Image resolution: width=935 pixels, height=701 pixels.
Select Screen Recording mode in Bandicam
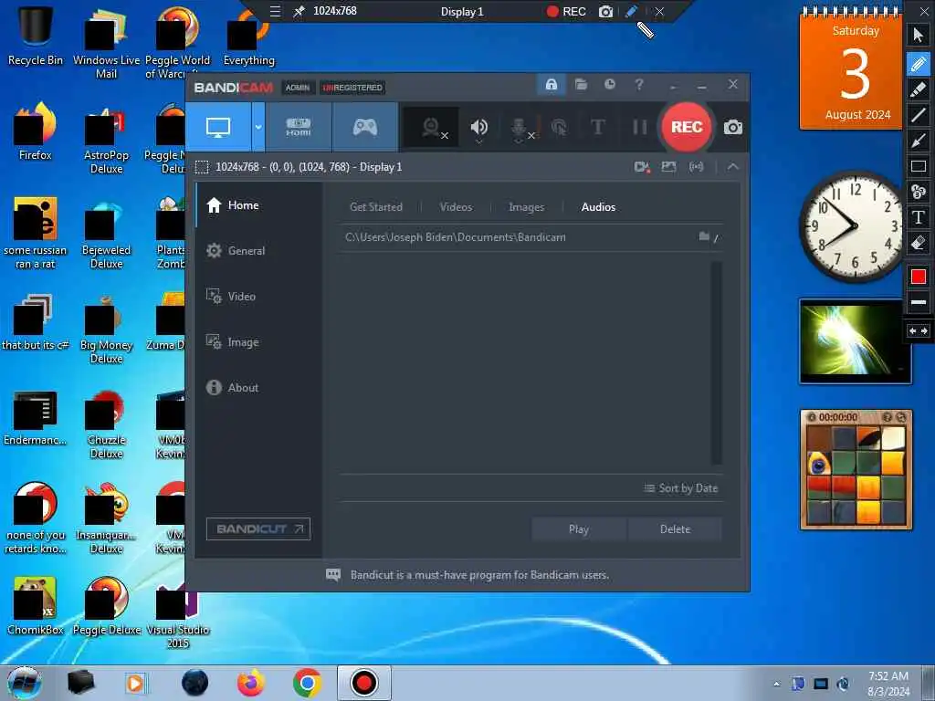(218, 127)
